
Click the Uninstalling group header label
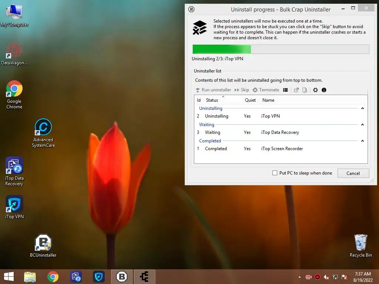pos(211,108)
